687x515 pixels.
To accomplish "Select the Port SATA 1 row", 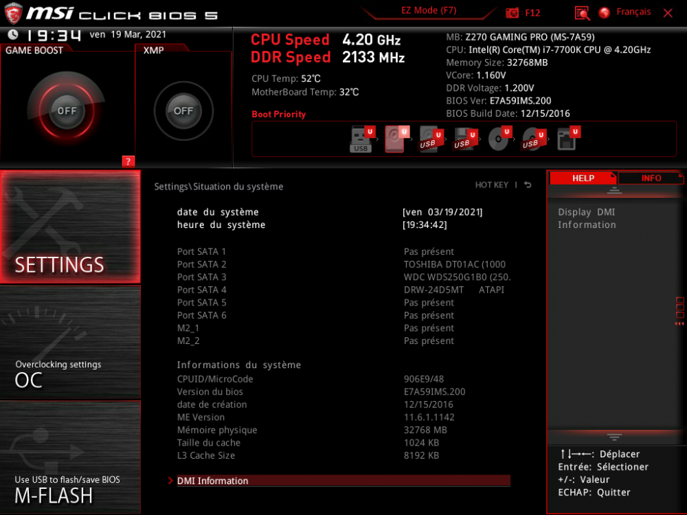I will coord(343,251).
